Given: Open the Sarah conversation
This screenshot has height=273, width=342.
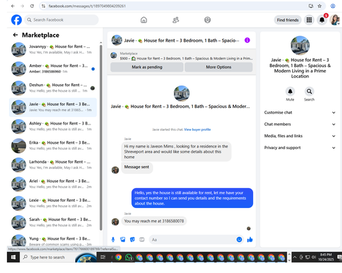Looking at the screenshot, I should [53, 222].
